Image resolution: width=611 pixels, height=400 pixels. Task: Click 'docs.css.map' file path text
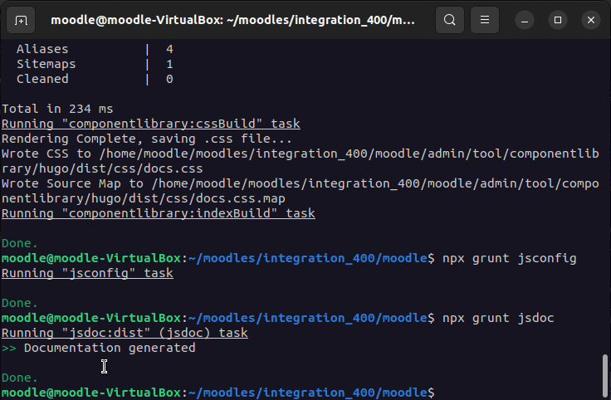(x=241, y=198)
